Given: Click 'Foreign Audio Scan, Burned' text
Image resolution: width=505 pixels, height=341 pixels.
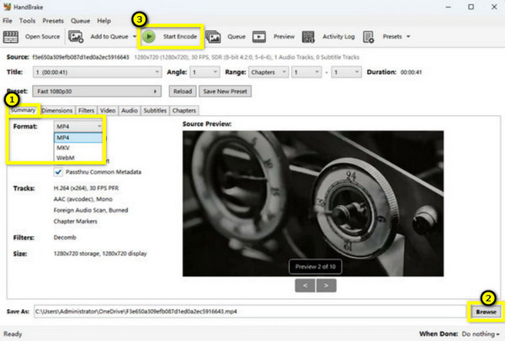Looking at the screenshot, I should tap(91, 210).
